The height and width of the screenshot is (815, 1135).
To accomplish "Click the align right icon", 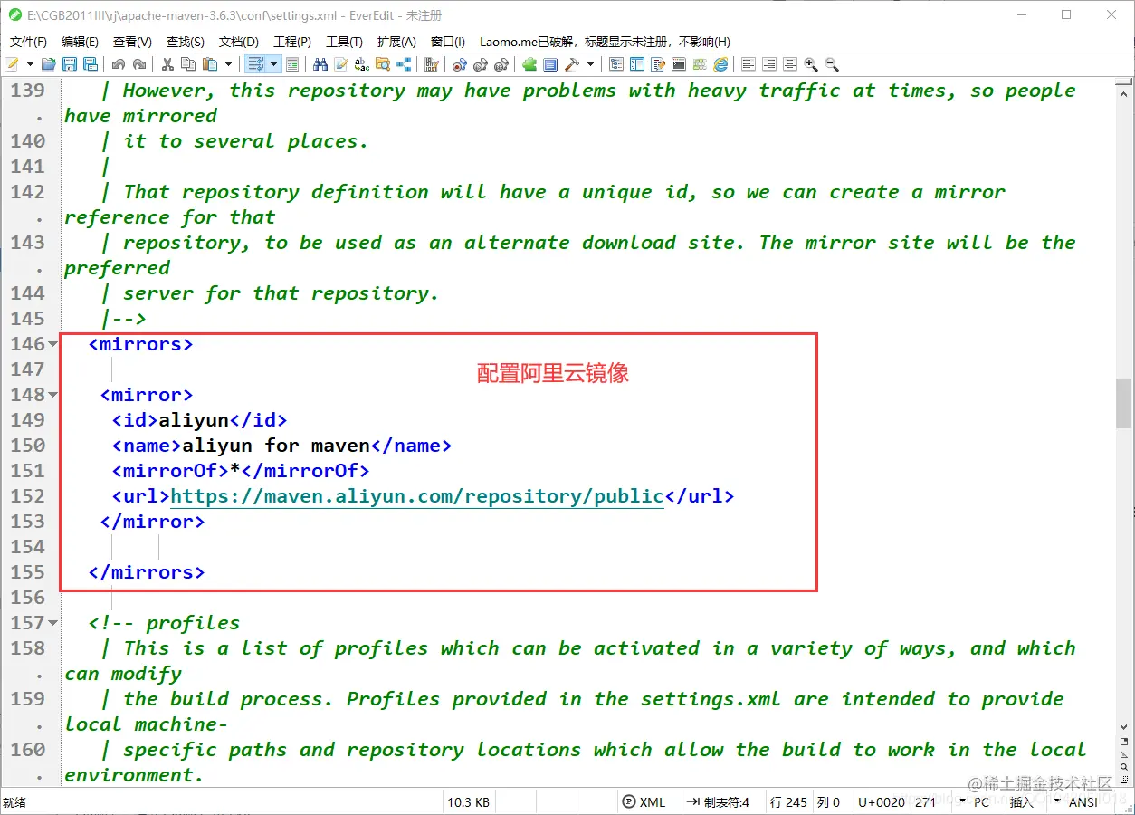I will point(768,64).
